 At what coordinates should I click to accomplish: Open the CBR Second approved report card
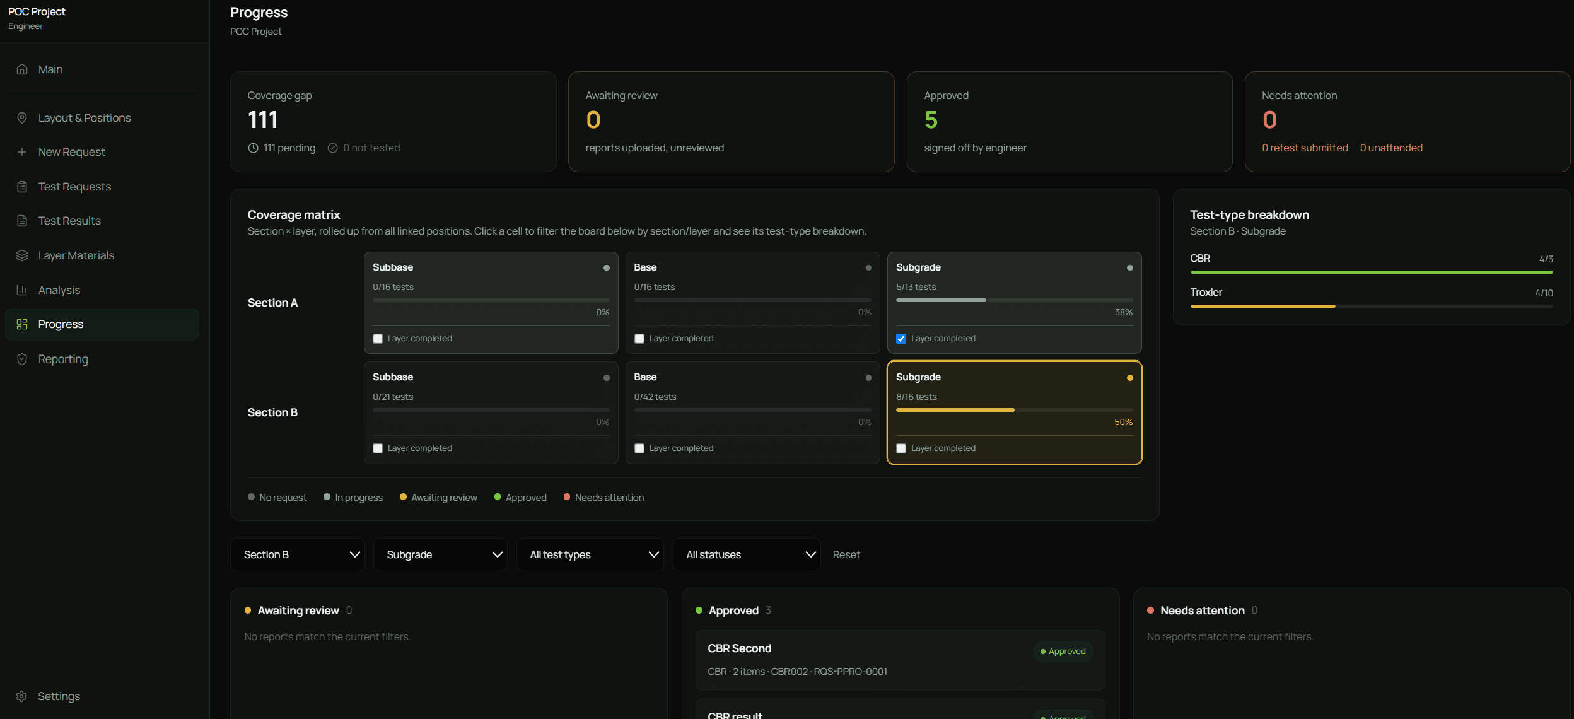(900, 660)
